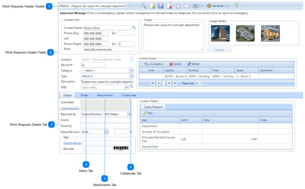Refresh the Linked Assets grid

coord(194,64)
